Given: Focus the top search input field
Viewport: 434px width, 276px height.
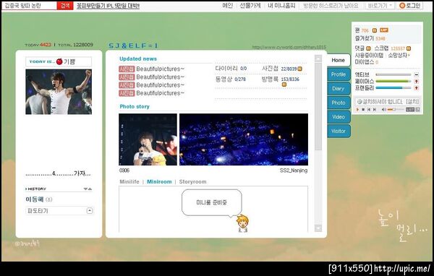Looking at the screenshot, I should (30, 6).
